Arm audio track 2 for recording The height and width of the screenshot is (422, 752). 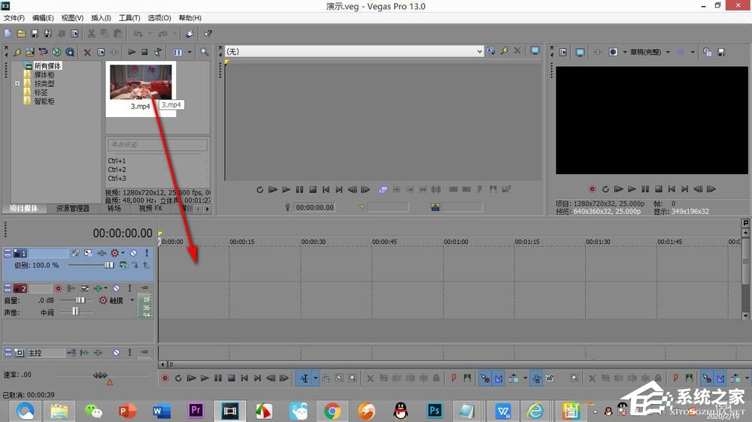point(58,288)
